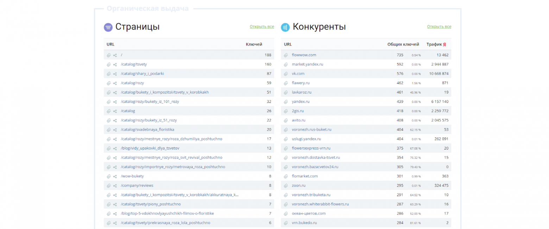Click the share icon for the roza_svit_revival_poshtuchno row

(x=115, y=158)
